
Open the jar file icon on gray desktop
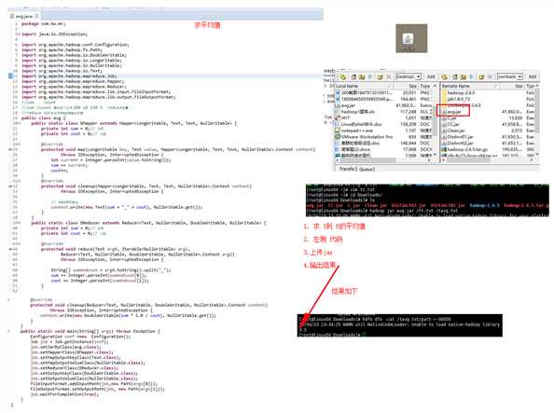coord(409,39)
